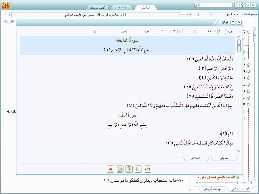Select the جستجو tab in the Quran dialog

pos(196,158)
